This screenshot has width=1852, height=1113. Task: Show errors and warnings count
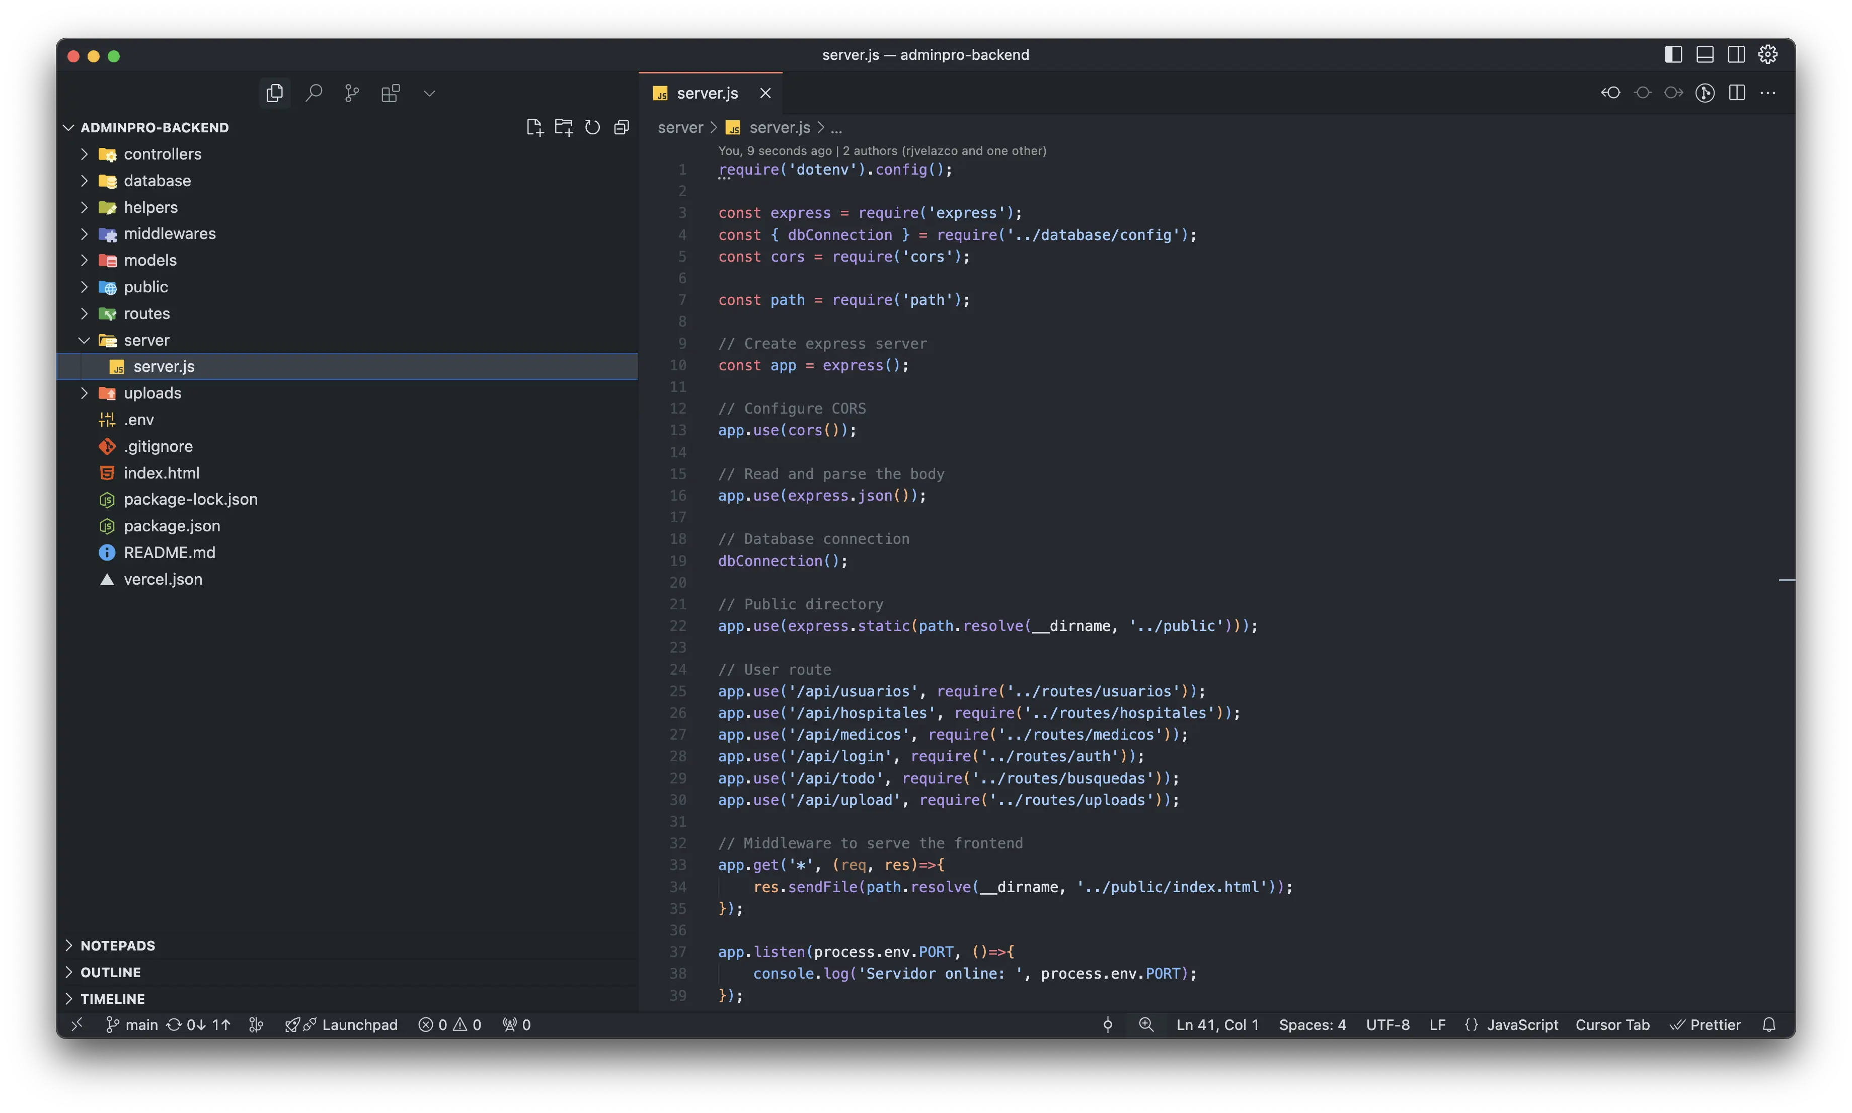pos(450,1024)
